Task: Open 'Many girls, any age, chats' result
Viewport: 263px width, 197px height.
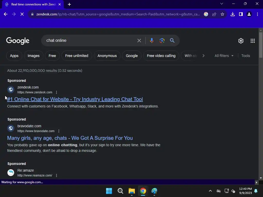Action: click(70, 138)
